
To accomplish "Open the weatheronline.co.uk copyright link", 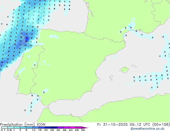I will tap(147, 129).
